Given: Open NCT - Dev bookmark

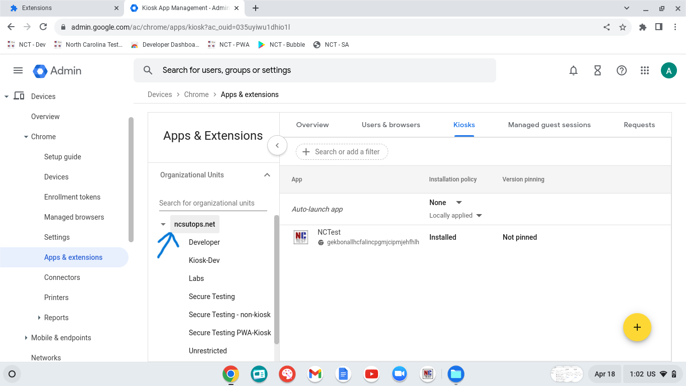Looking at the screenshot, I should 27,45.
